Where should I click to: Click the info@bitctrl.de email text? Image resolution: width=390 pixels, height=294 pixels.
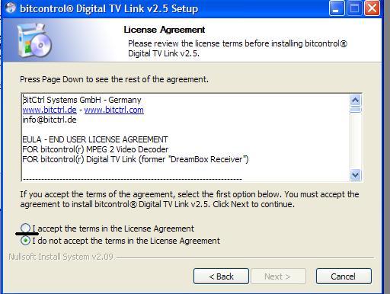(x=50, y=120)
